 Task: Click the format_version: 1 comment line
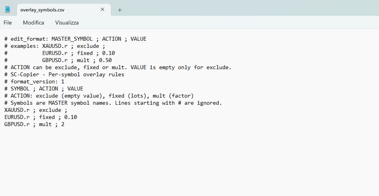pyautogui.click(x=34, y=81)
